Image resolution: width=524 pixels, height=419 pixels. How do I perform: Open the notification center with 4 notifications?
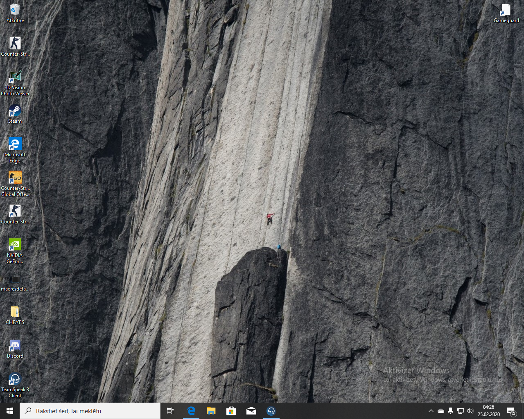pyautogui.click(x=511, y=411)
